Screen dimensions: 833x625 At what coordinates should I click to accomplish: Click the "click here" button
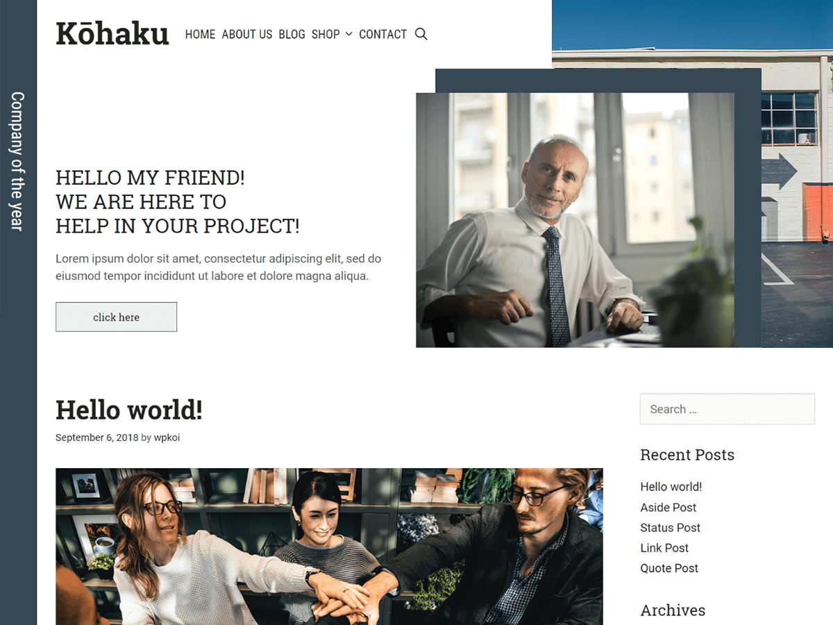pos(116,317)
